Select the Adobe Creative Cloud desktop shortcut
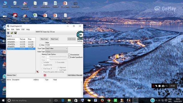Image resolution: width=183 pixels, height=103 pixels. click(15, 17)
